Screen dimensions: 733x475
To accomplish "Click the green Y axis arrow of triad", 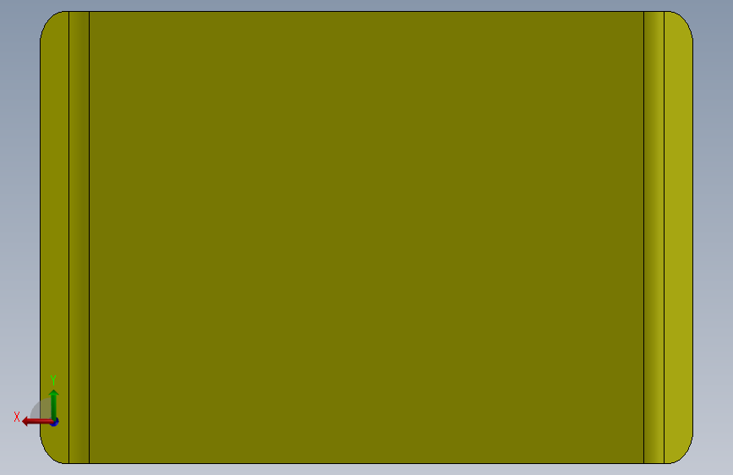I will pyautogui.click(x=54, y=404).
